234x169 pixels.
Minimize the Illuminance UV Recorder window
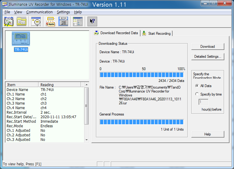[205, 3]
